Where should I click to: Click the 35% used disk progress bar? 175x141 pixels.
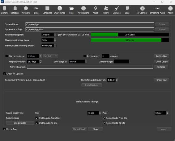pyautogui.click(x=130, y=35)
